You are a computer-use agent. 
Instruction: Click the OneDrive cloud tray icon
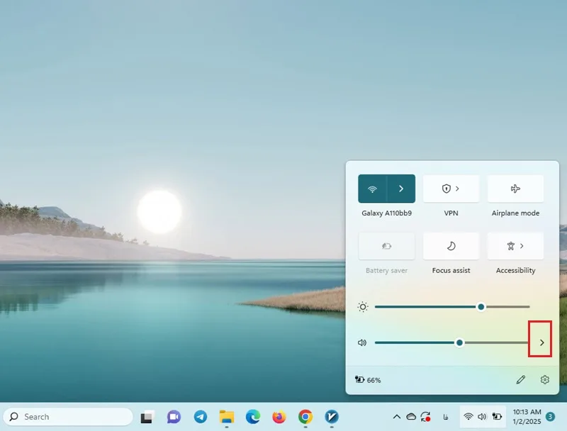coord(411,417)
